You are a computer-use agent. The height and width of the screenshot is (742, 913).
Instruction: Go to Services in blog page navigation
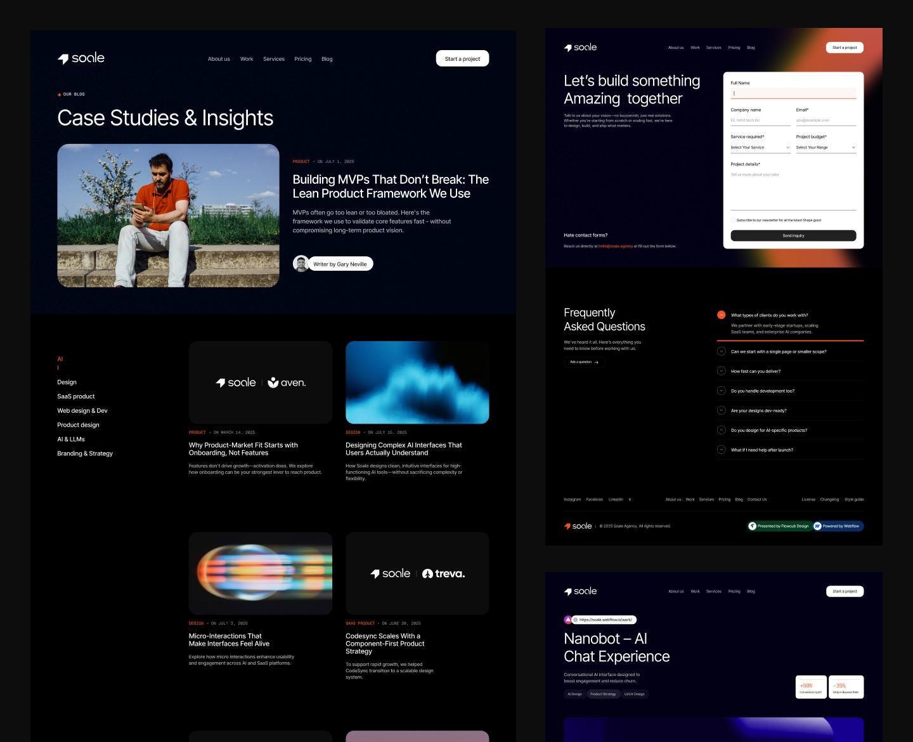tap(274, 59)
